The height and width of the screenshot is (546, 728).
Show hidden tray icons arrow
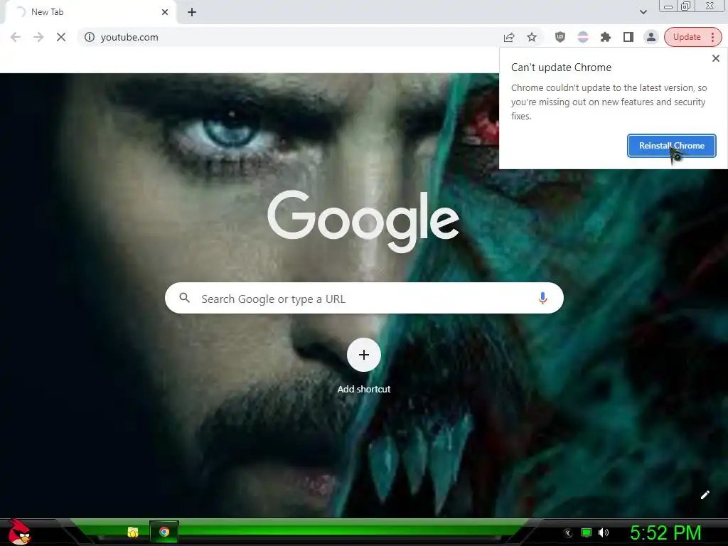(x=568, y=533)
